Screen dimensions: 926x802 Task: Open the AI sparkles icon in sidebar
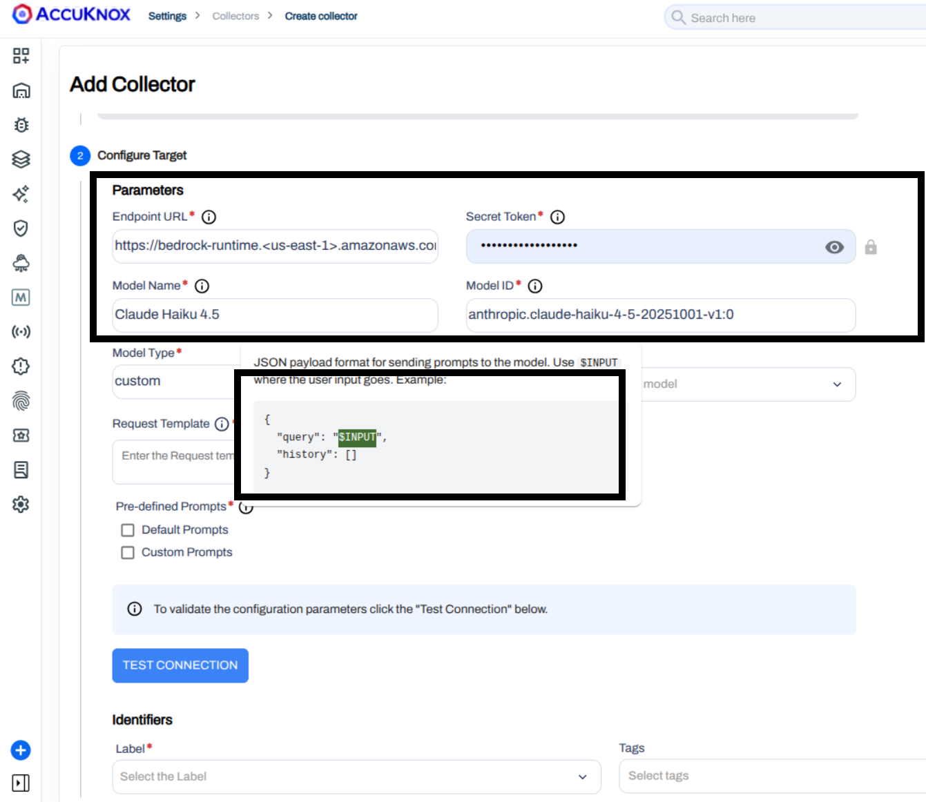coord(21,194)
